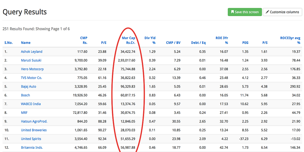Select Hero Motocorp dividend yield 2.24

pyautogui.click(x=152, y=69)
